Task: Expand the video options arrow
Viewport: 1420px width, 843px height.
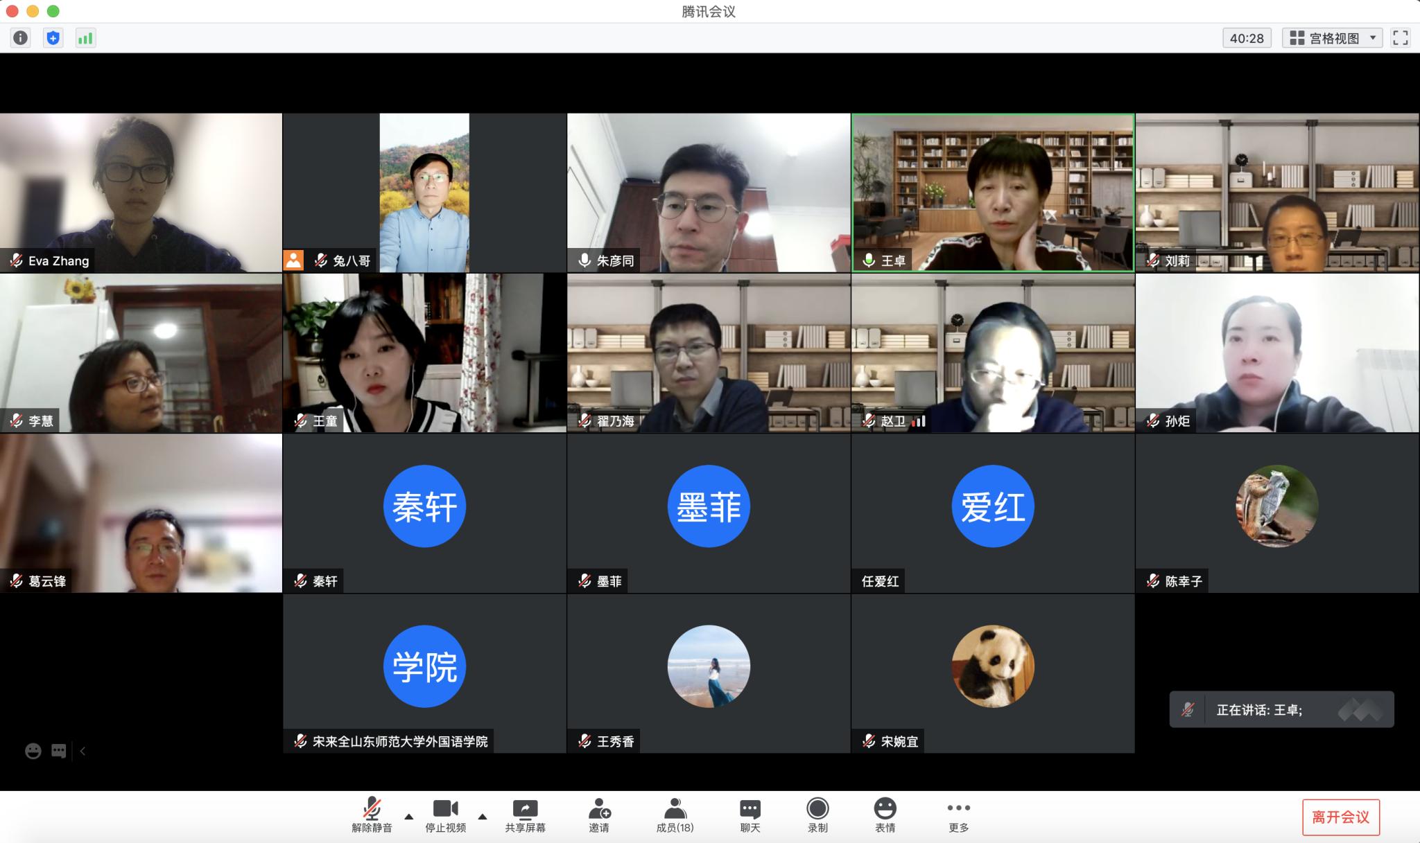Action: coord(483,817)
